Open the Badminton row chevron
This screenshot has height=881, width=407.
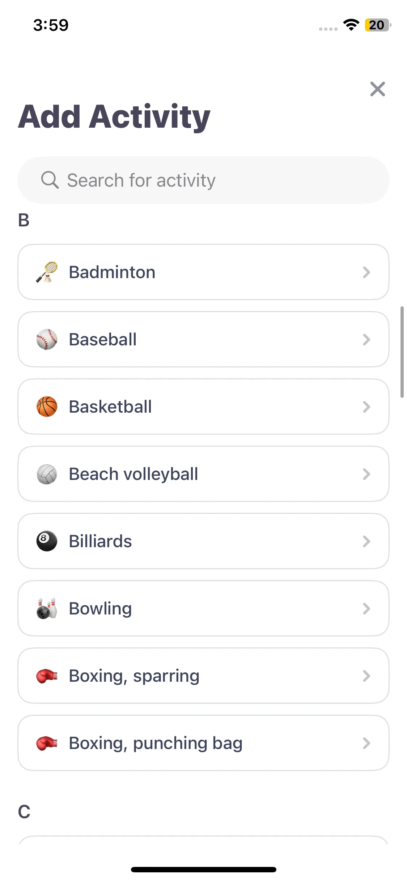366,272
